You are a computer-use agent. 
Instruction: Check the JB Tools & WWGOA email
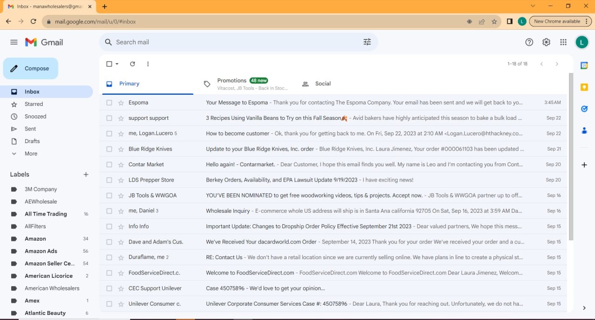[109, 196]
